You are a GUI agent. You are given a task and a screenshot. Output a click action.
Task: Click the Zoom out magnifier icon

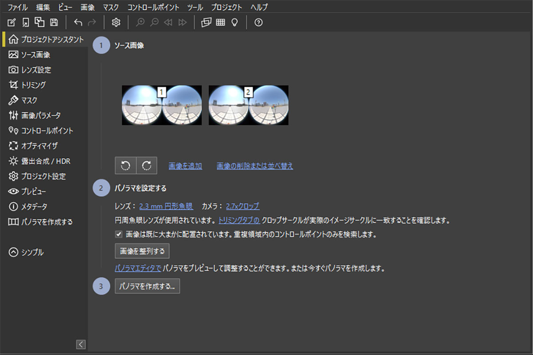(154, 23)
